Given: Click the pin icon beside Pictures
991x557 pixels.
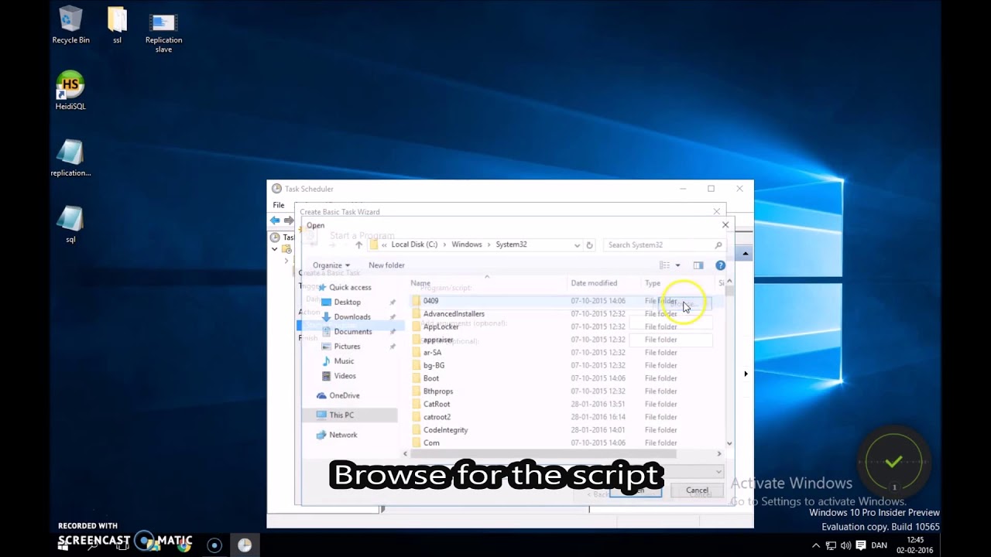Looking at the screenshot, I should [x=393, y=347].
